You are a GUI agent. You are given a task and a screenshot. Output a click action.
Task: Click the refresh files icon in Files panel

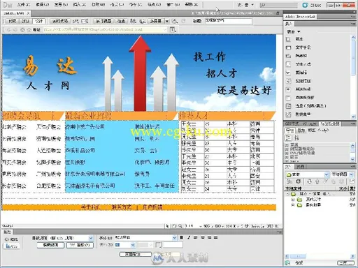click(299, 181)
